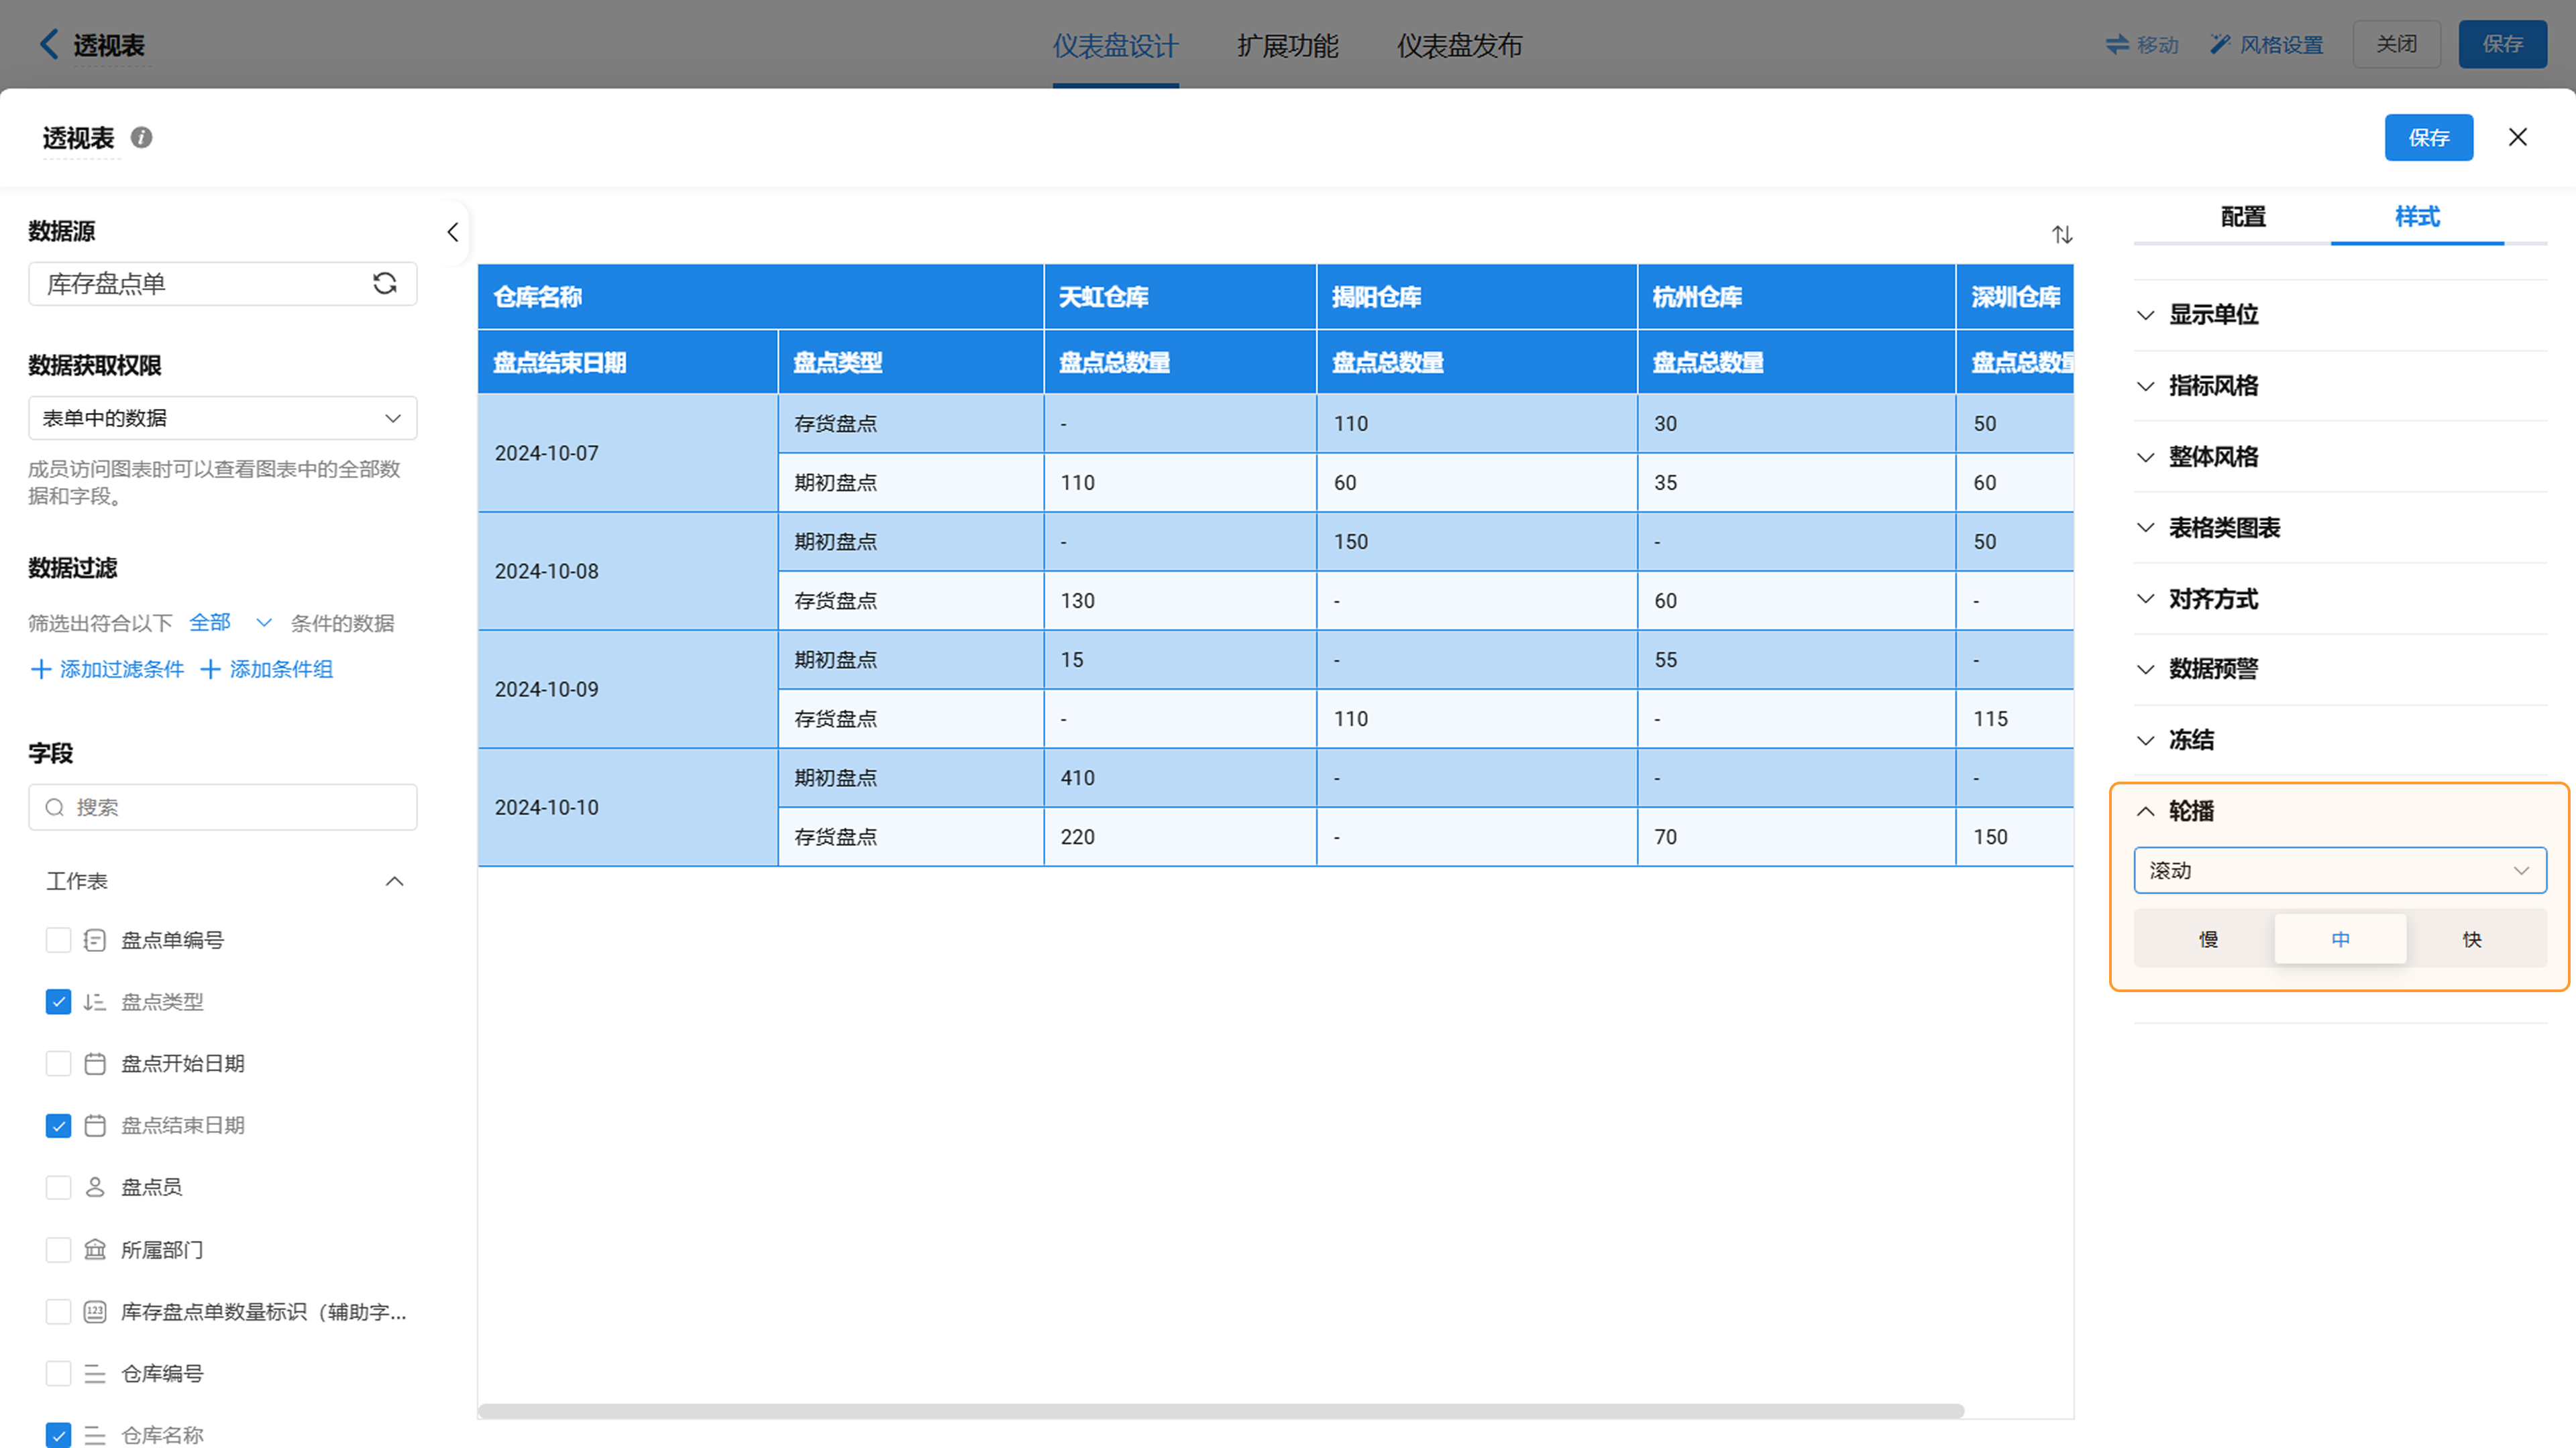Screen dimensions: 2576x1448
Task: Open the 滚动 carousel mode dropdown
Action: click(x=2340, y=870)
